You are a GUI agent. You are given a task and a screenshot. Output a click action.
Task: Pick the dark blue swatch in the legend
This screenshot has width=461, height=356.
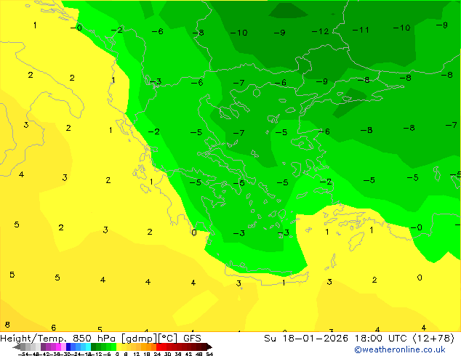click(x=68, y=347)
